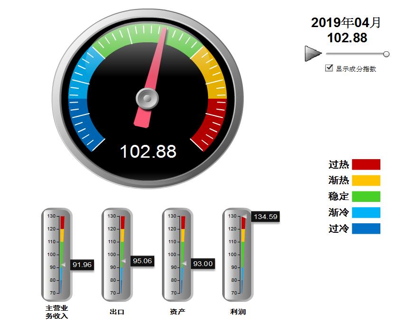Click the dark blue 过冷 legend swatch
This screenshot has height=324, width=416.
click(366, 229)
